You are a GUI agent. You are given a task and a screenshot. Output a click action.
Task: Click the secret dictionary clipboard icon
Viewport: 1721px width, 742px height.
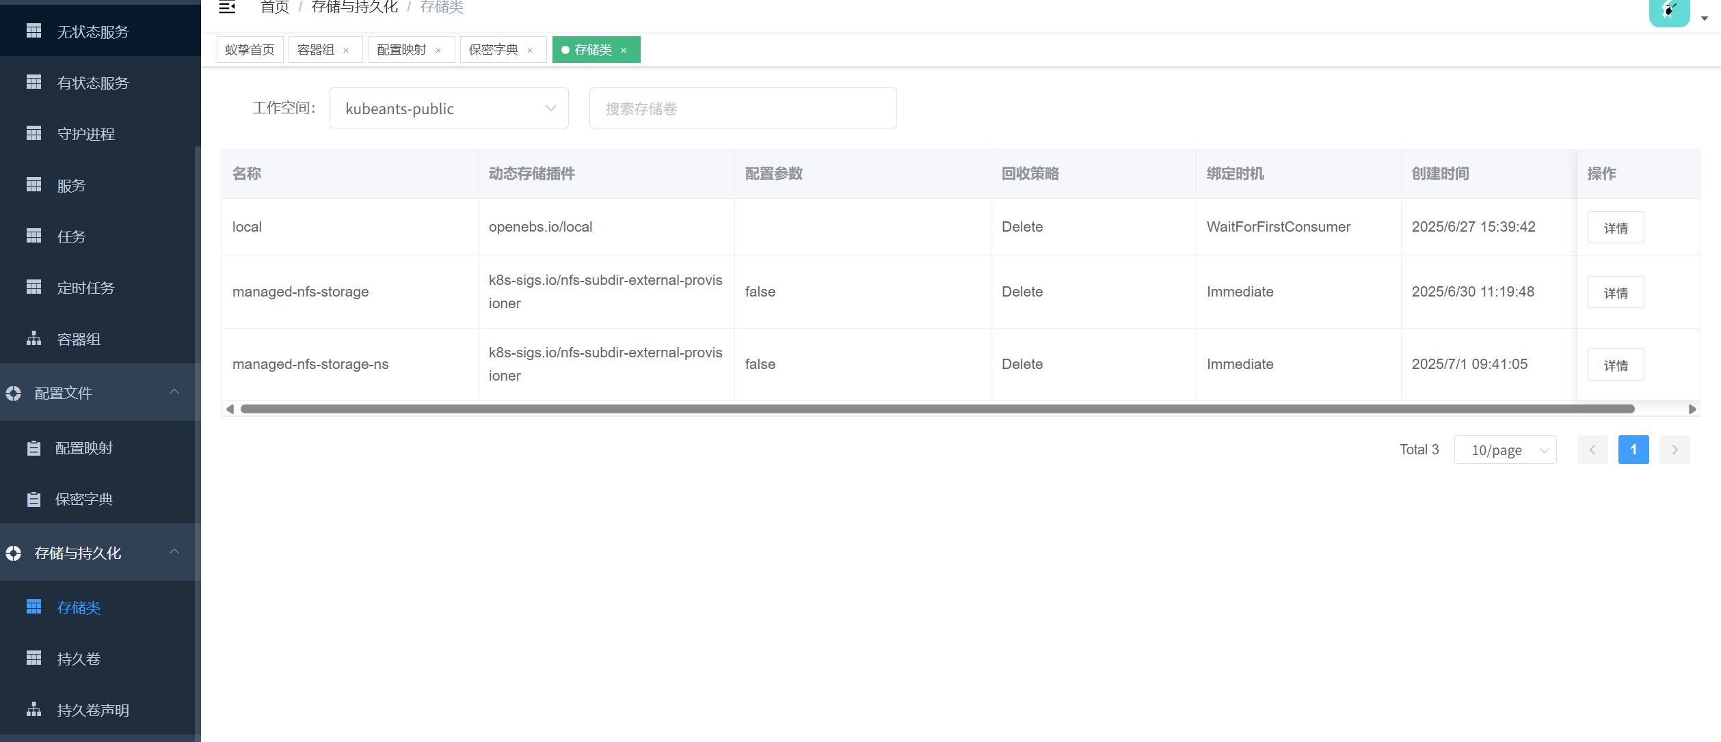click(34, 499)
